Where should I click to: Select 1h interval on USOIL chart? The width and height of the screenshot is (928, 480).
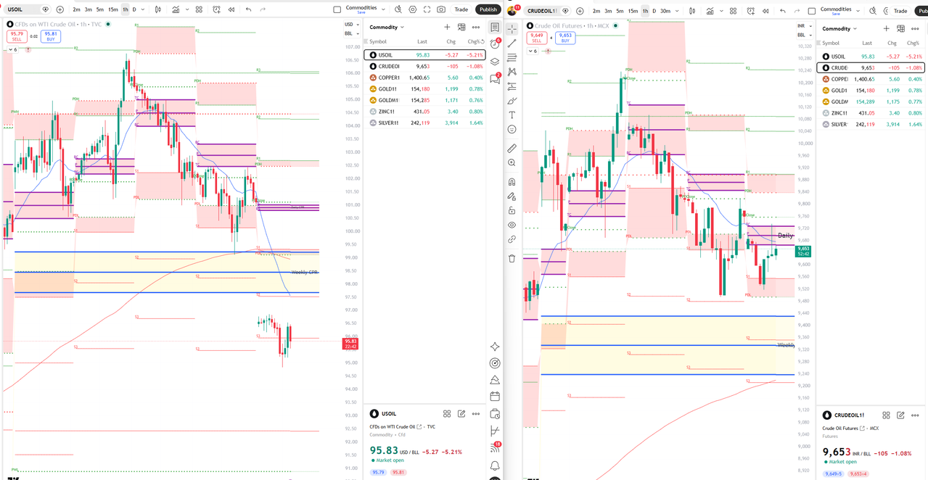tap(126, 9)
